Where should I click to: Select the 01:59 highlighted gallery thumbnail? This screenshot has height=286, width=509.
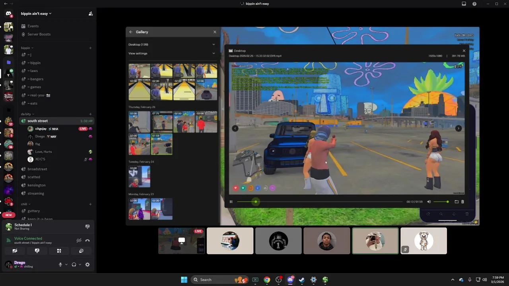161,144
